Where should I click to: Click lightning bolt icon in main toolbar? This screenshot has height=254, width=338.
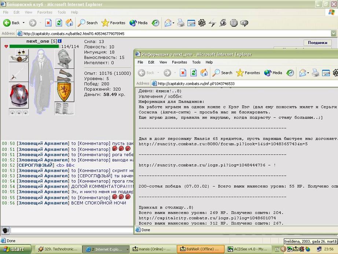(212, 23)
